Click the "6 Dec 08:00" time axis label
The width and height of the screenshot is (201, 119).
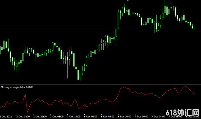point(108,117)
